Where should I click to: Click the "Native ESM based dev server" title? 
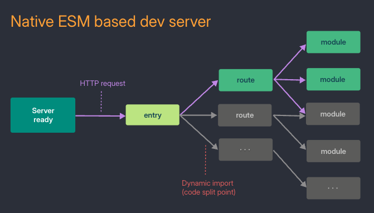(111, 21)
